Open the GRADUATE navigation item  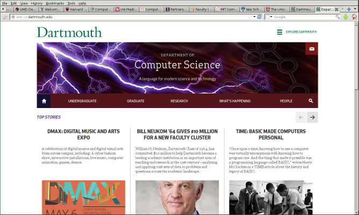click(x=135, y=101)
